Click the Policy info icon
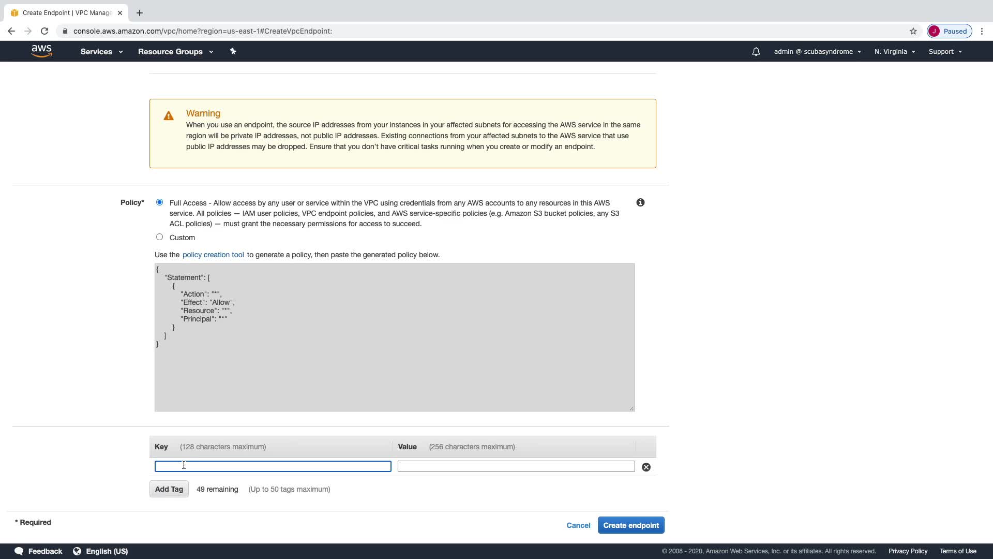The height and width of the screenshot is (559, 993). coord(640,202)
